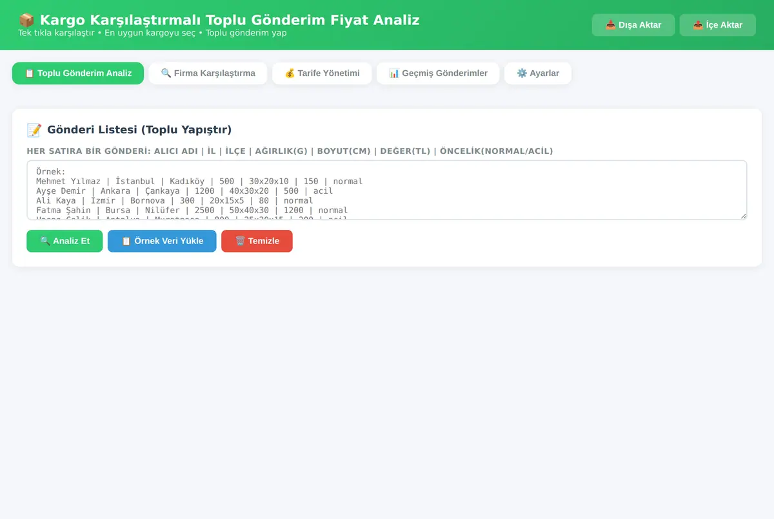This screenshot has width=774, height=519.
Task: Focus the shipment list text area
Action: [387, 190]
